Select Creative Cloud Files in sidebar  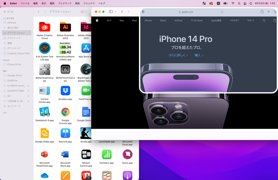pyautogui.click(x=17, y=53)
